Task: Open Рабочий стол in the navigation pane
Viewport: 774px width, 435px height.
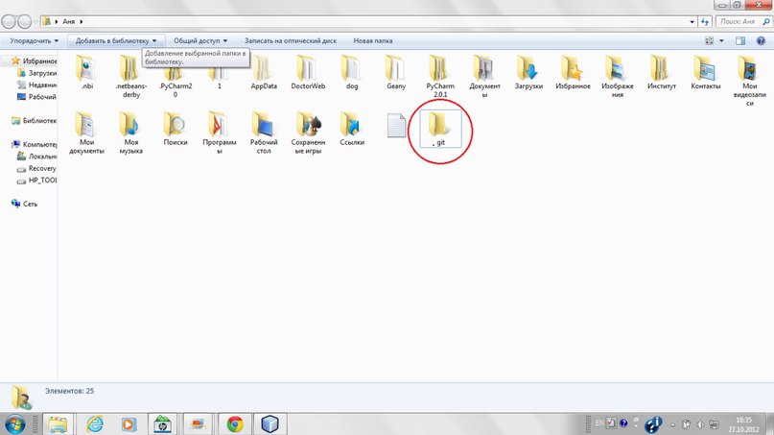Action: coord(37,97)
